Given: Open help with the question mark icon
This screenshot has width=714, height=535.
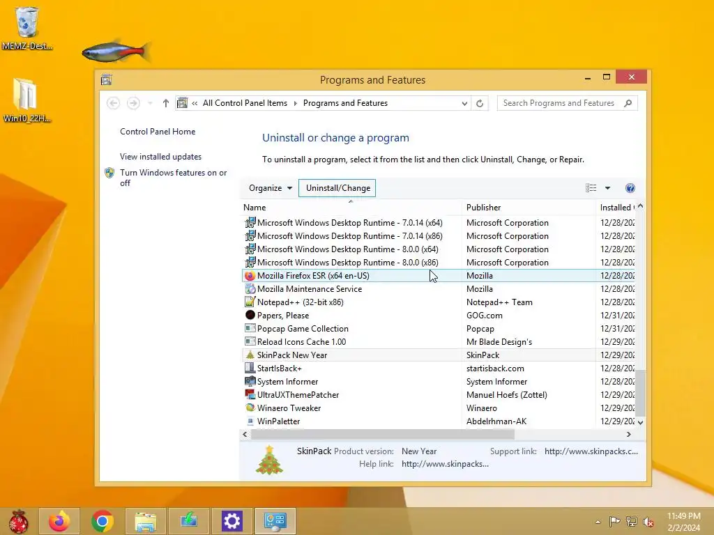Looking at the screenshot, I should [630, 188].
